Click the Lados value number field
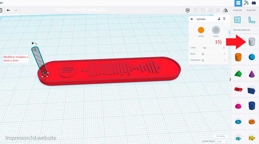The height and width of the screenshot is (144, 259). (x=224, y=48)
